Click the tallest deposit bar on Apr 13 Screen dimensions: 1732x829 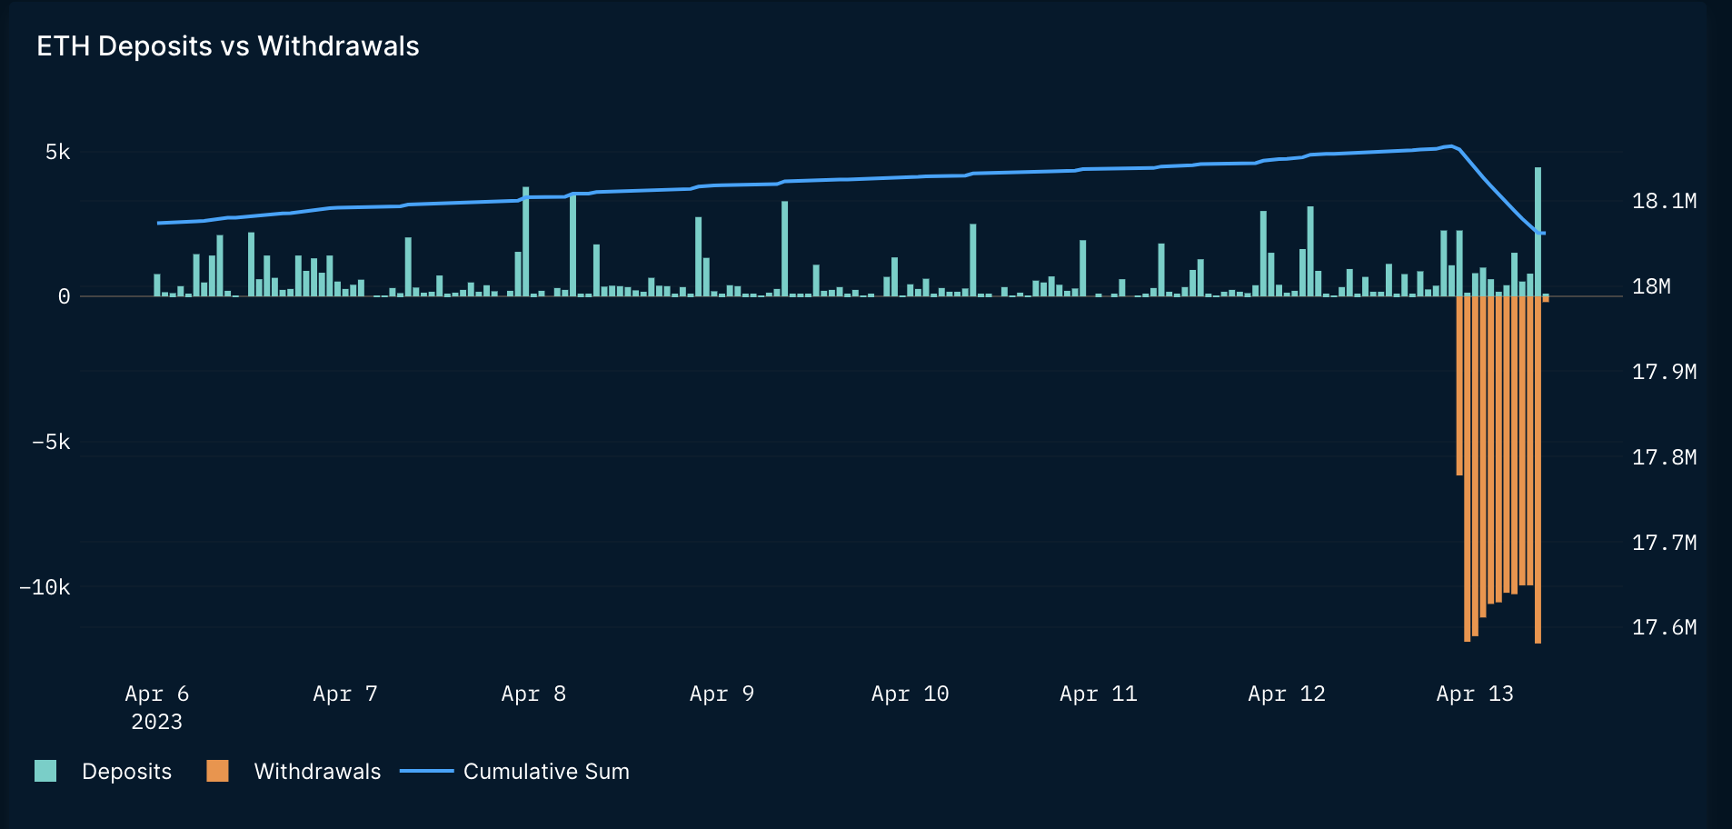tap(1538, 232)
